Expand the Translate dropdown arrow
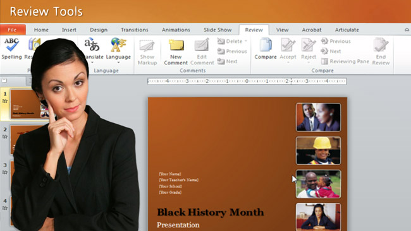 tap(92, 62)
